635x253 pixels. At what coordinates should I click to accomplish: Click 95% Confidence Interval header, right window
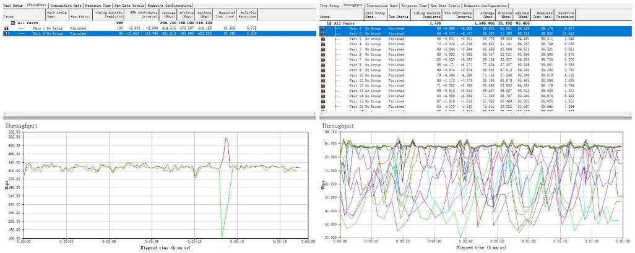click(x=458, y=15)
